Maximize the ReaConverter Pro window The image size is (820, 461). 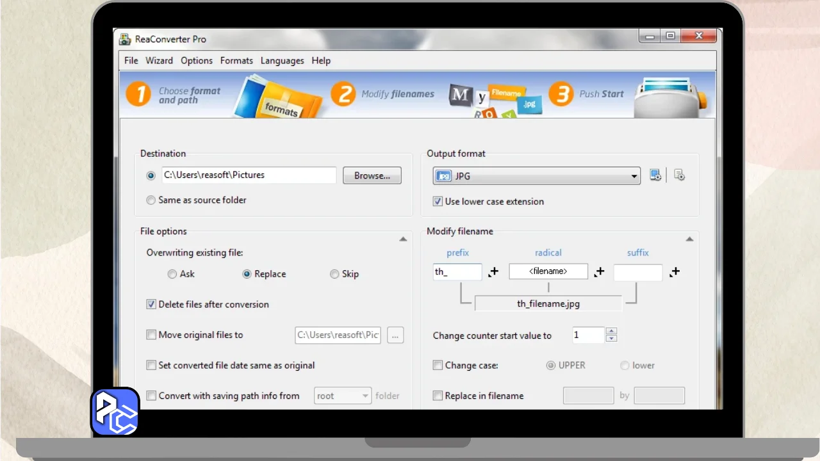670,36
